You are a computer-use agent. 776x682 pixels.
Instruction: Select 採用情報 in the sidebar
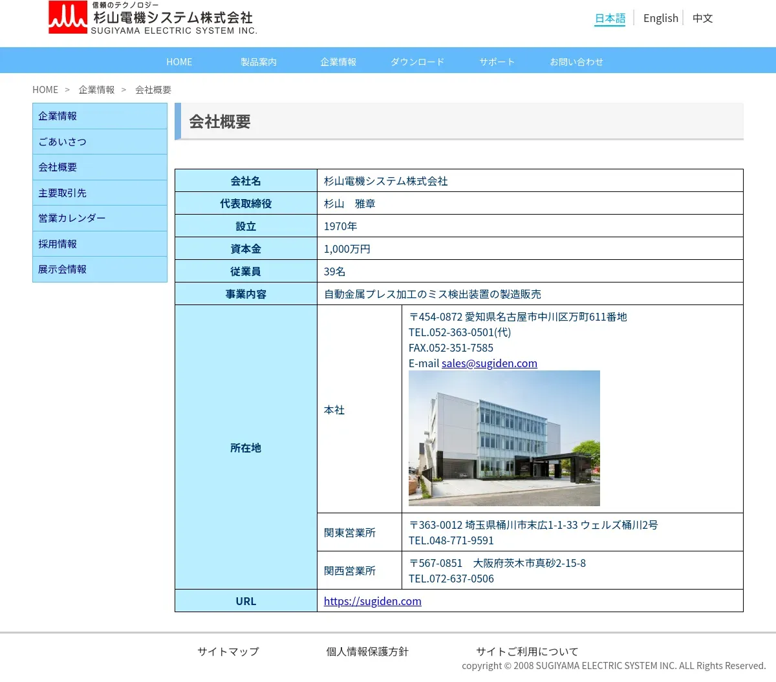[x=100, y=244]
